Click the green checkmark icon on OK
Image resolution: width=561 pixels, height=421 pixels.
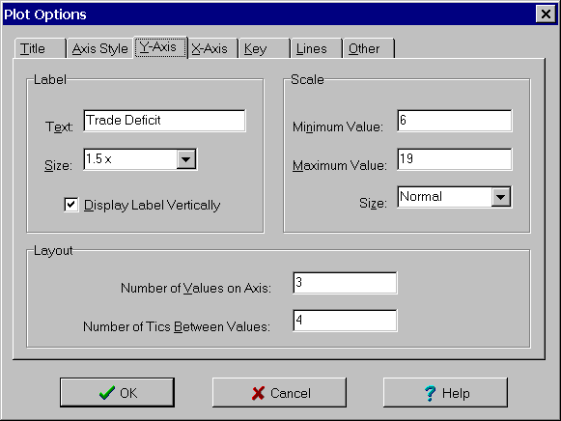pyautogui.click(x=107, y=393)
